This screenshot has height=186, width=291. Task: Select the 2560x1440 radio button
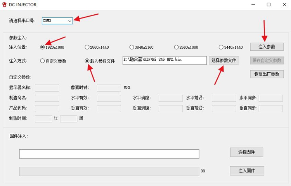pyautogui.click(x=87, y=47)
